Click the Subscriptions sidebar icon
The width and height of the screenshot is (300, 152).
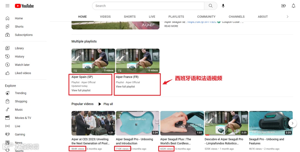[7, 35]
